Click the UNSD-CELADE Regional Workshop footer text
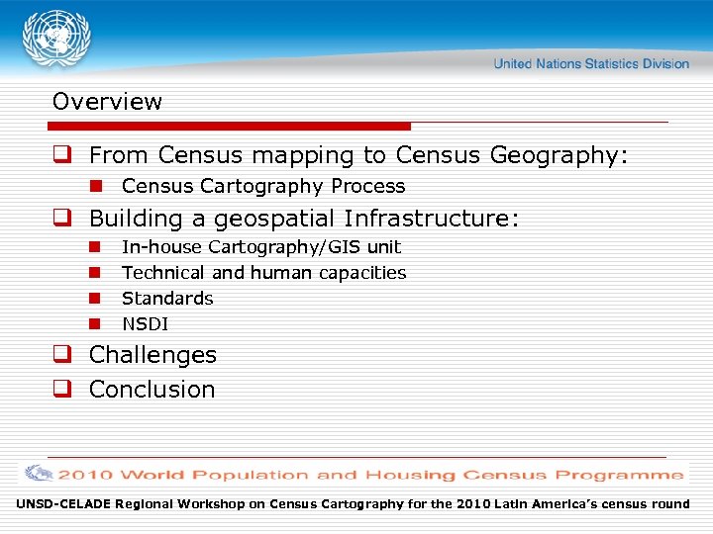The height and width of the screenshot is (534, 713). (353, 504)
